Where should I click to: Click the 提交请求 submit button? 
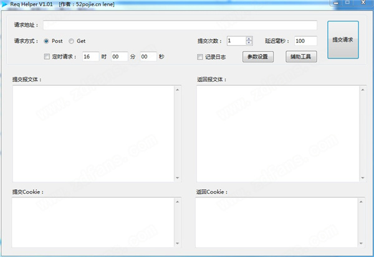[343, 40]
